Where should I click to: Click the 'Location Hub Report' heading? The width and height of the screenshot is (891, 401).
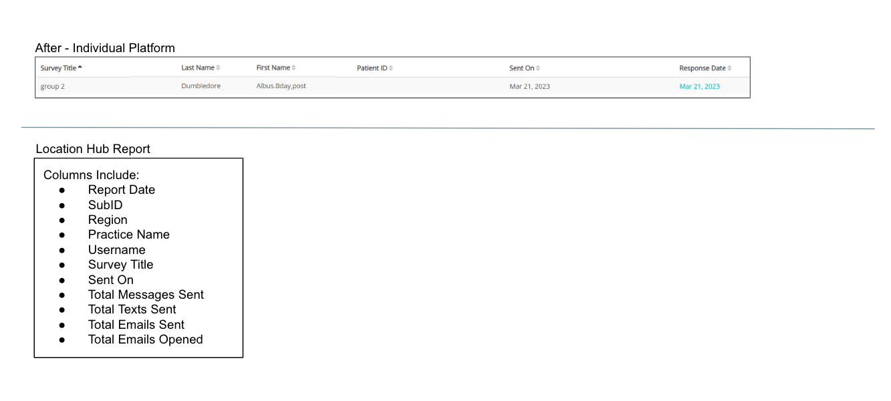click(93, 149)
